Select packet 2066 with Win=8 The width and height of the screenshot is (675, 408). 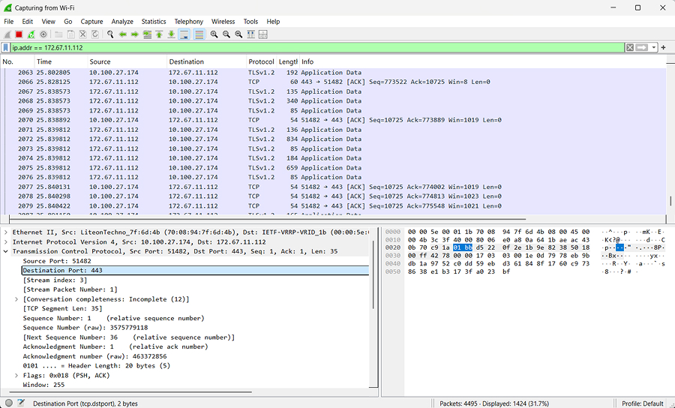[x=333, y=82]
